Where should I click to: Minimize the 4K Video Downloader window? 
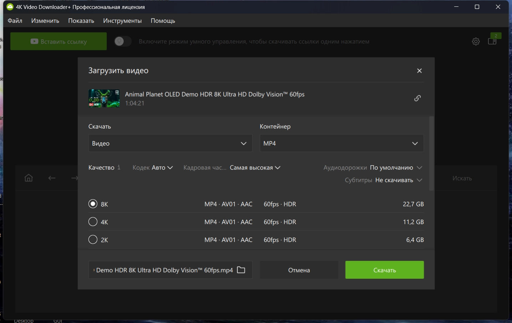tap(456, 7)
